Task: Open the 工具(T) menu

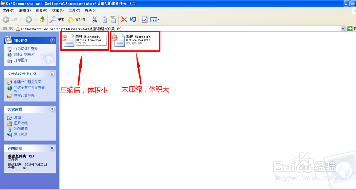Action: coord(74,10)
